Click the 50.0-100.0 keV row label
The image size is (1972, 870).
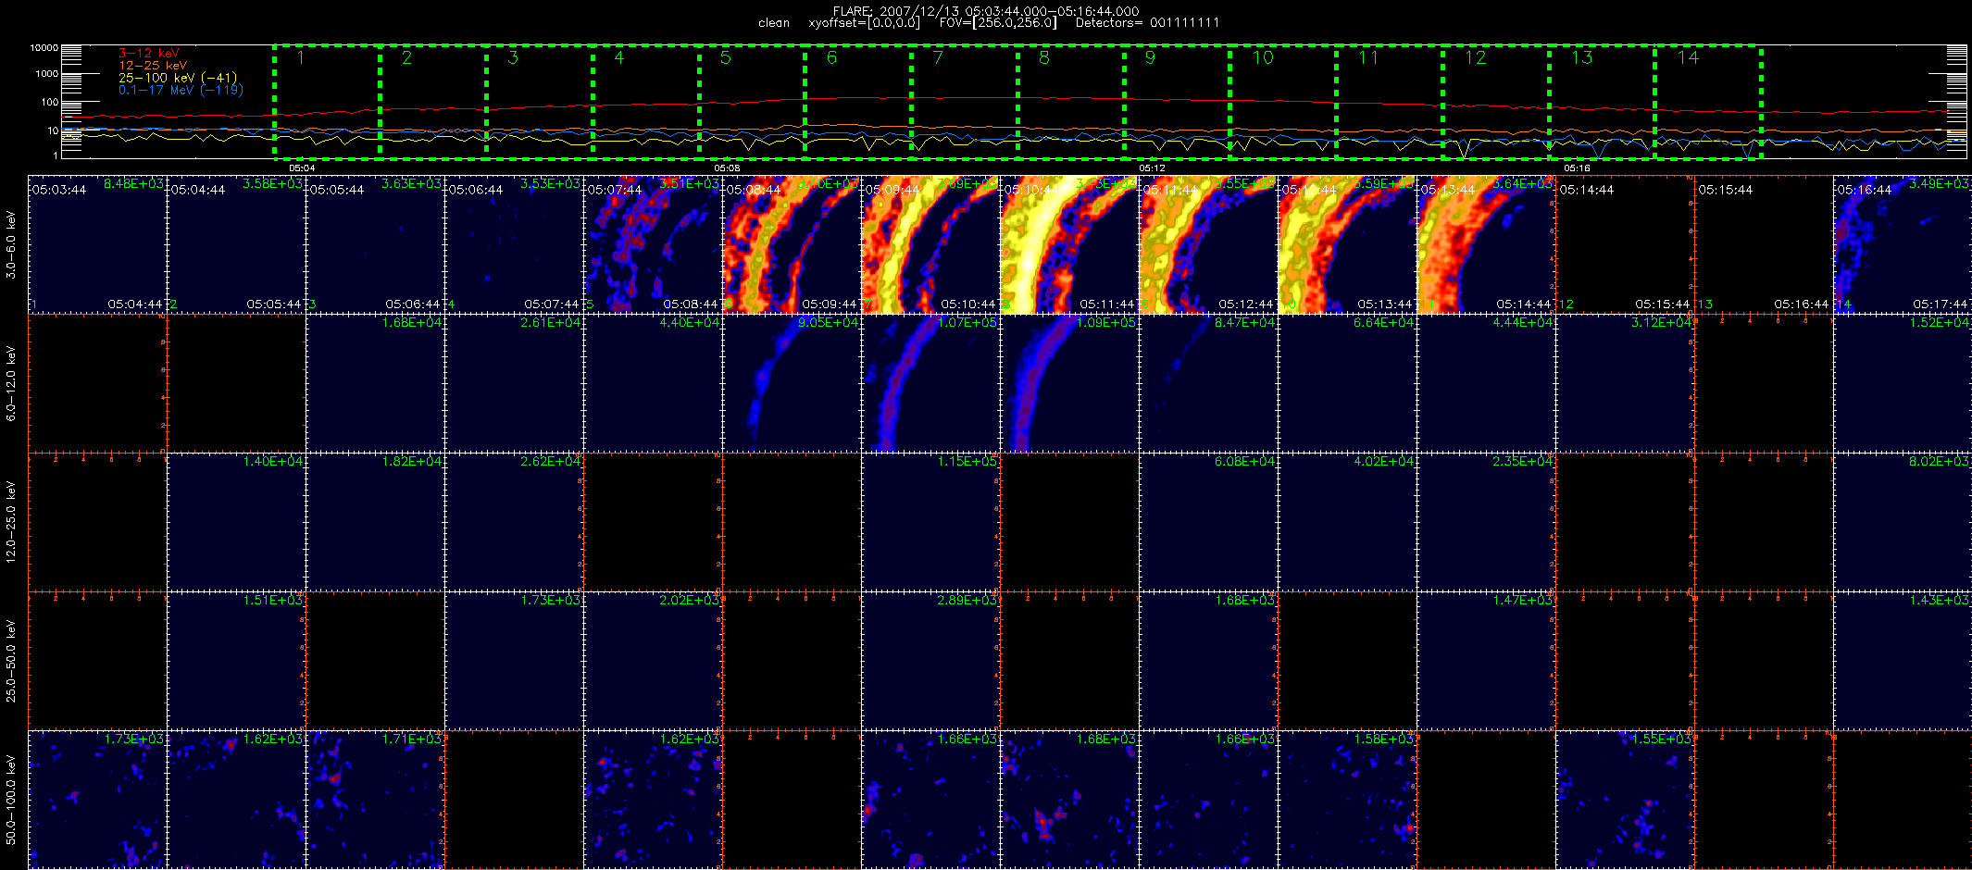[x=11, y=800]
